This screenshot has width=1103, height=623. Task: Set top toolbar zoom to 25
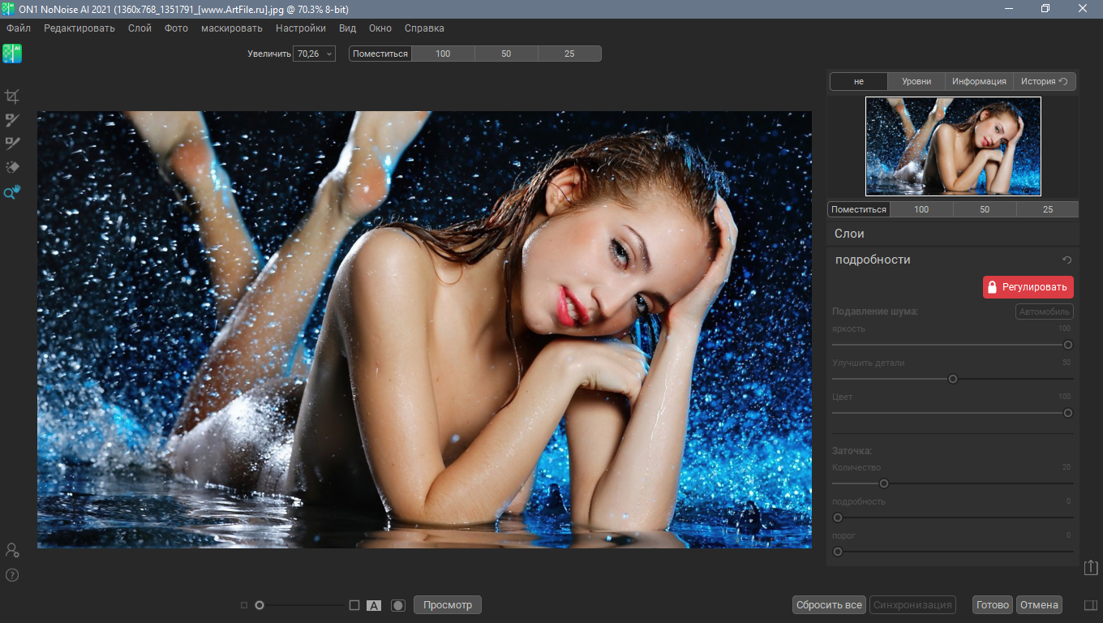[569, 54]
